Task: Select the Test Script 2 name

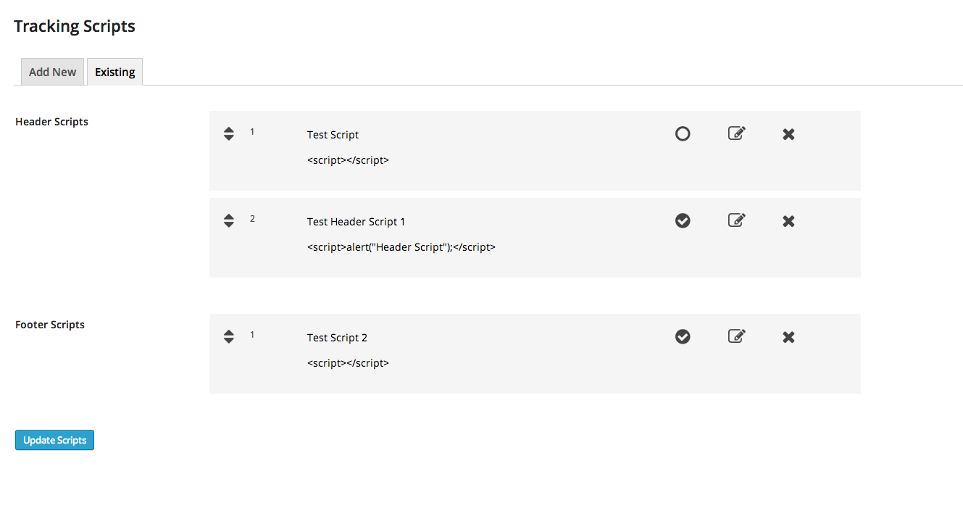Action: 337,338
